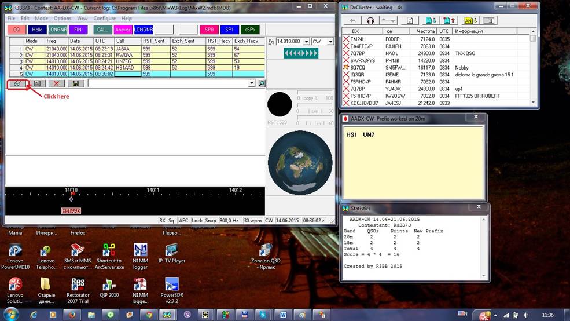Click the red X delete button under the log
This screenshot has width=570, height=321.
56,83
